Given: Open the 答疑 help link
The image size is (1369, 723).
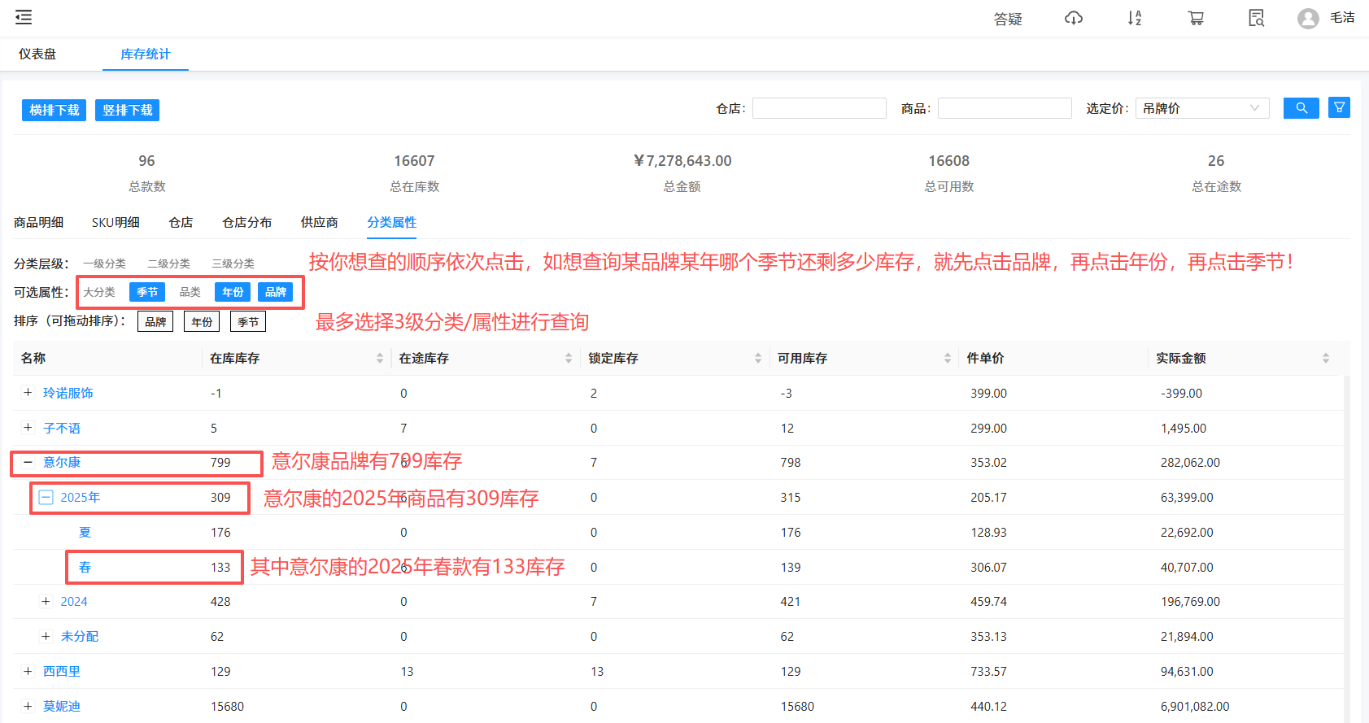Looking at the screenshot, I should click(1008, 19).
